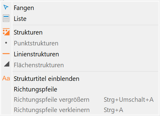160x116 pixels.
Task: Click the empty icon slot beside Richtungspfeile
Action: [6, 89]
